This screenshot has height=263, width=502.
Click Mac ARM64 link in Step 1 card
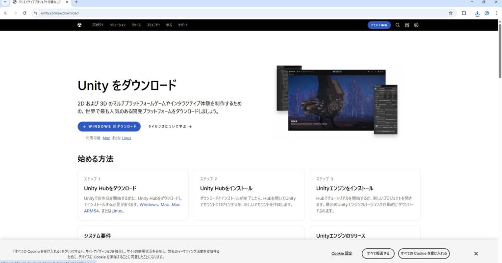click(x=132, y=208)
